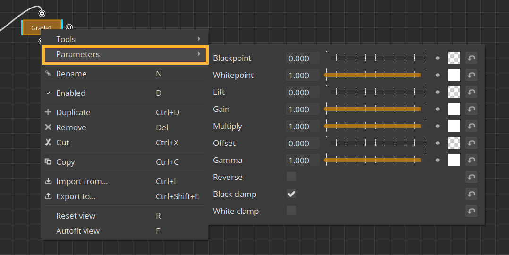Image resolution: width=509 pixels, height=255 pixels.
Task: Click the reset icon beside Multiply
Action: tap(471, 126)
